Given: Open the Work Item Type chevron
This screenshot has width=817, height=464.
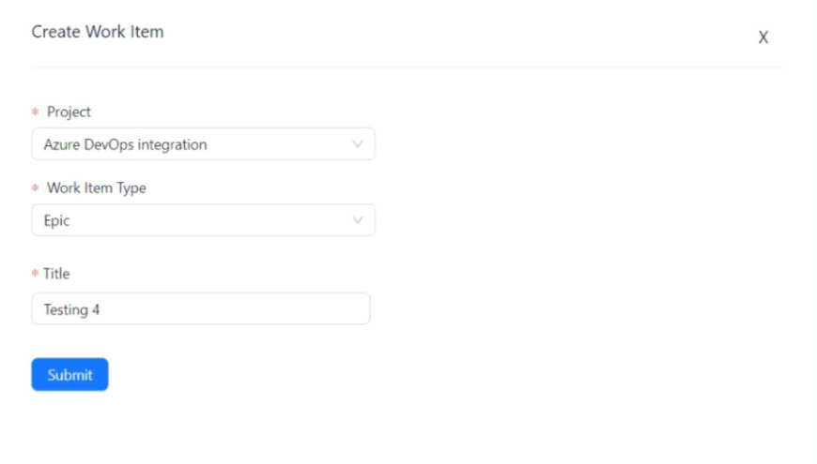Looking at the screenshot, I should pos(357,220).
